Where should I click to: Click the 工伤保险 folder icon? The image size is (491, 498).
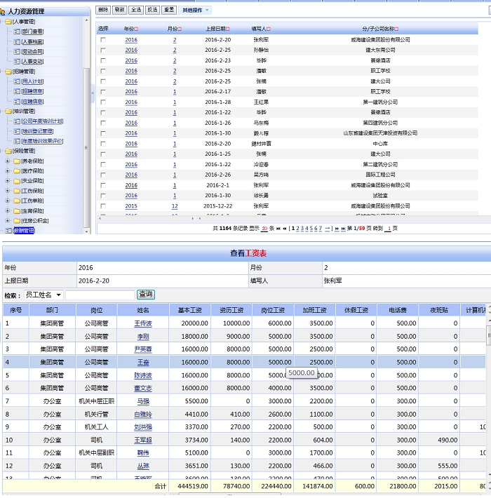[x=17, y=191]
